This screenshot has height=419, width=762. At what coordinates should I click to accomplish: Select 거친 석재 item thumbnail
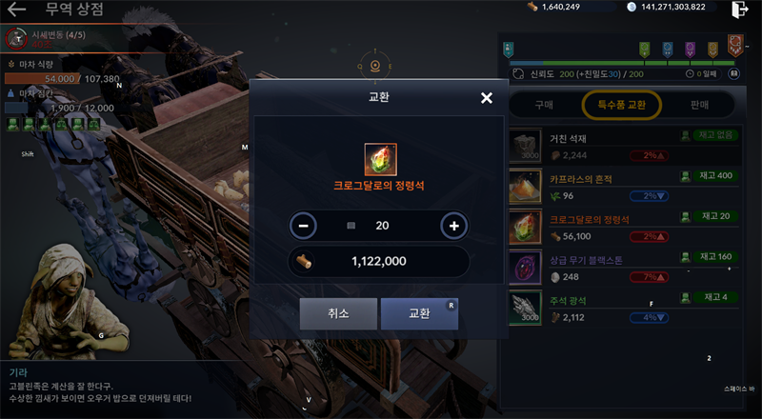[526, 146]
